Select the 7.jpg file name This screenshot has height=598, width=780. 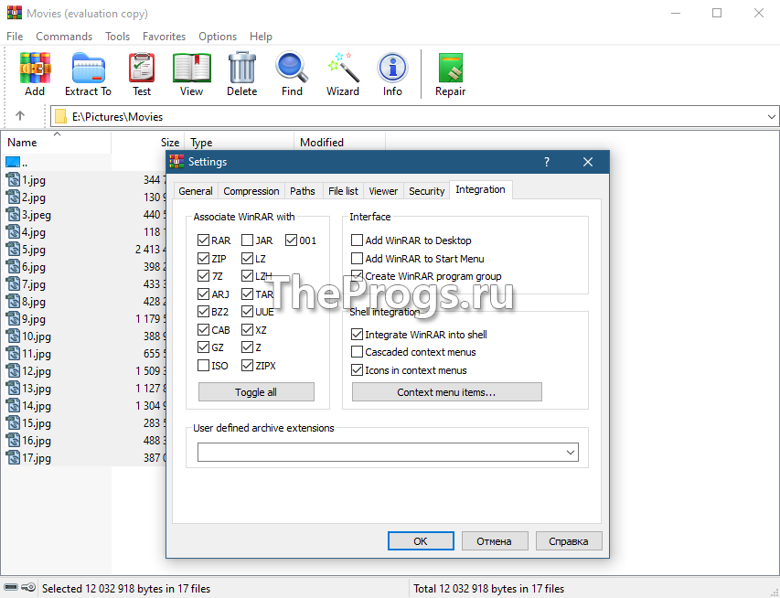[x=33, y=284]
